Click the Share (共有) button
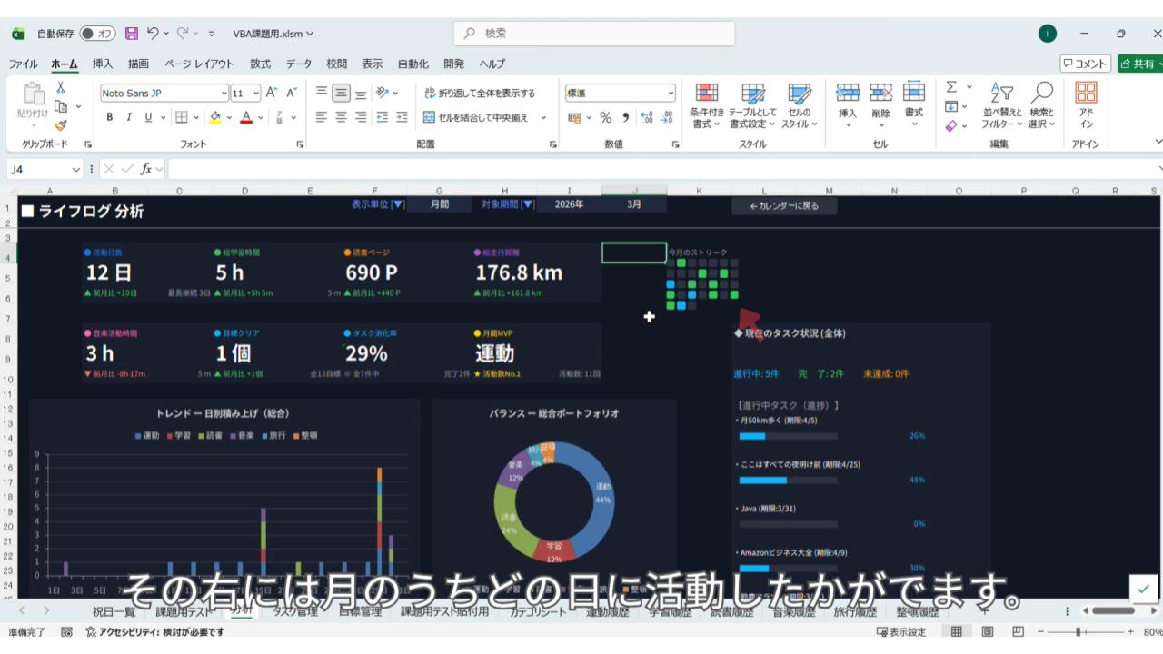The height and width of the screenshot is (654, 1163). 1139,64
